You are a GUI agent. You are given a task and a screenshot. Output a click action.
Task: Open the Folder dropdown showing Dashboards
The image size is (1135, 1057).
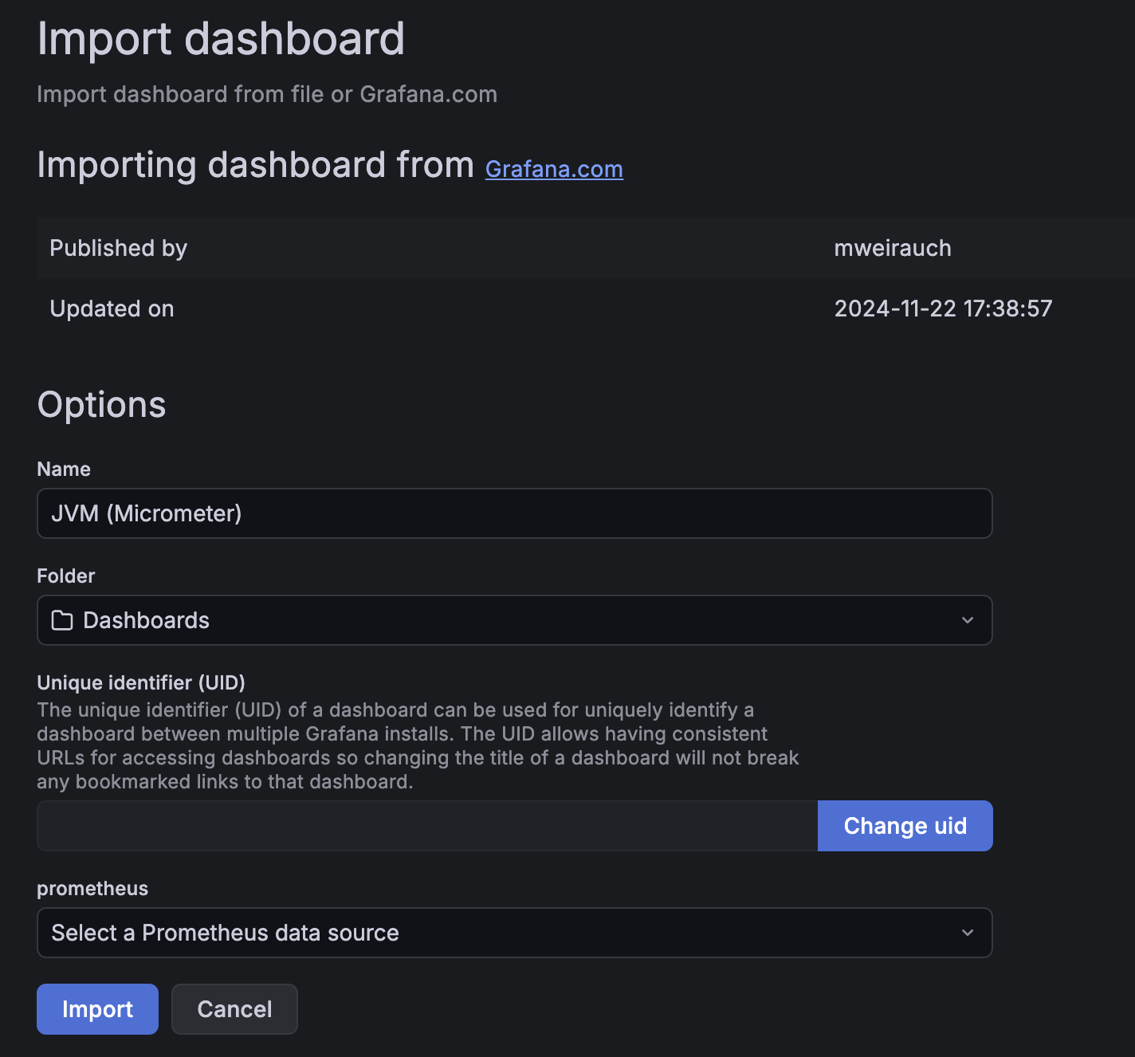(x=515, y=620)
